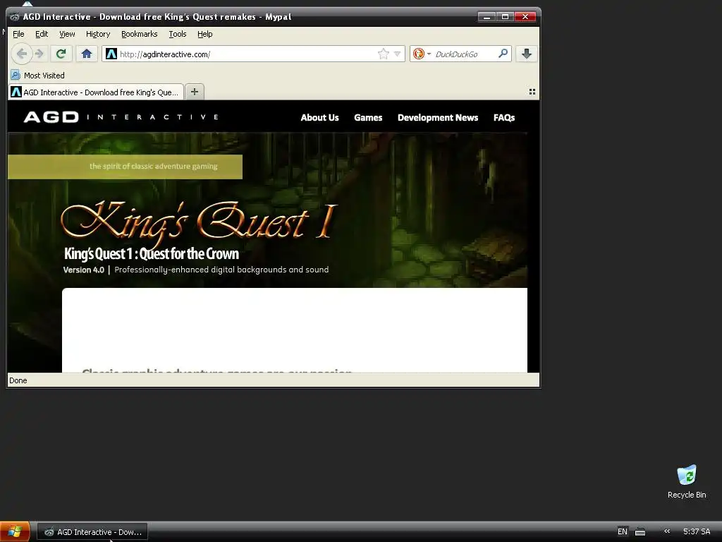Maximize the Mypal browser window
This screenshot has width=722, height=542.
pyautogui.click(x=505, y=17)
